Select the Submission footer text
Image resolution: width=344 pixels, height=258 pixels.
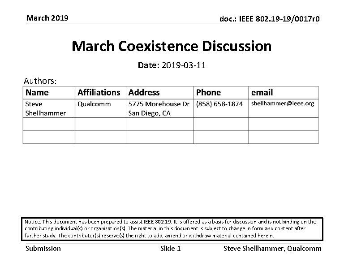(43, 249)
